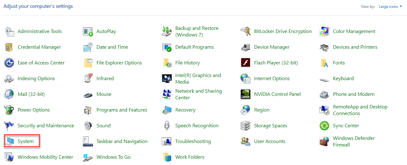This screenshot has height=165, width=407.
Task: Click the green Sync Center icon
Action: pos(324,126)
